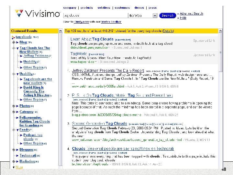This screenshot has height=175, width=233.
Task: Expand the Marketing cluster node
Action: 14,161
